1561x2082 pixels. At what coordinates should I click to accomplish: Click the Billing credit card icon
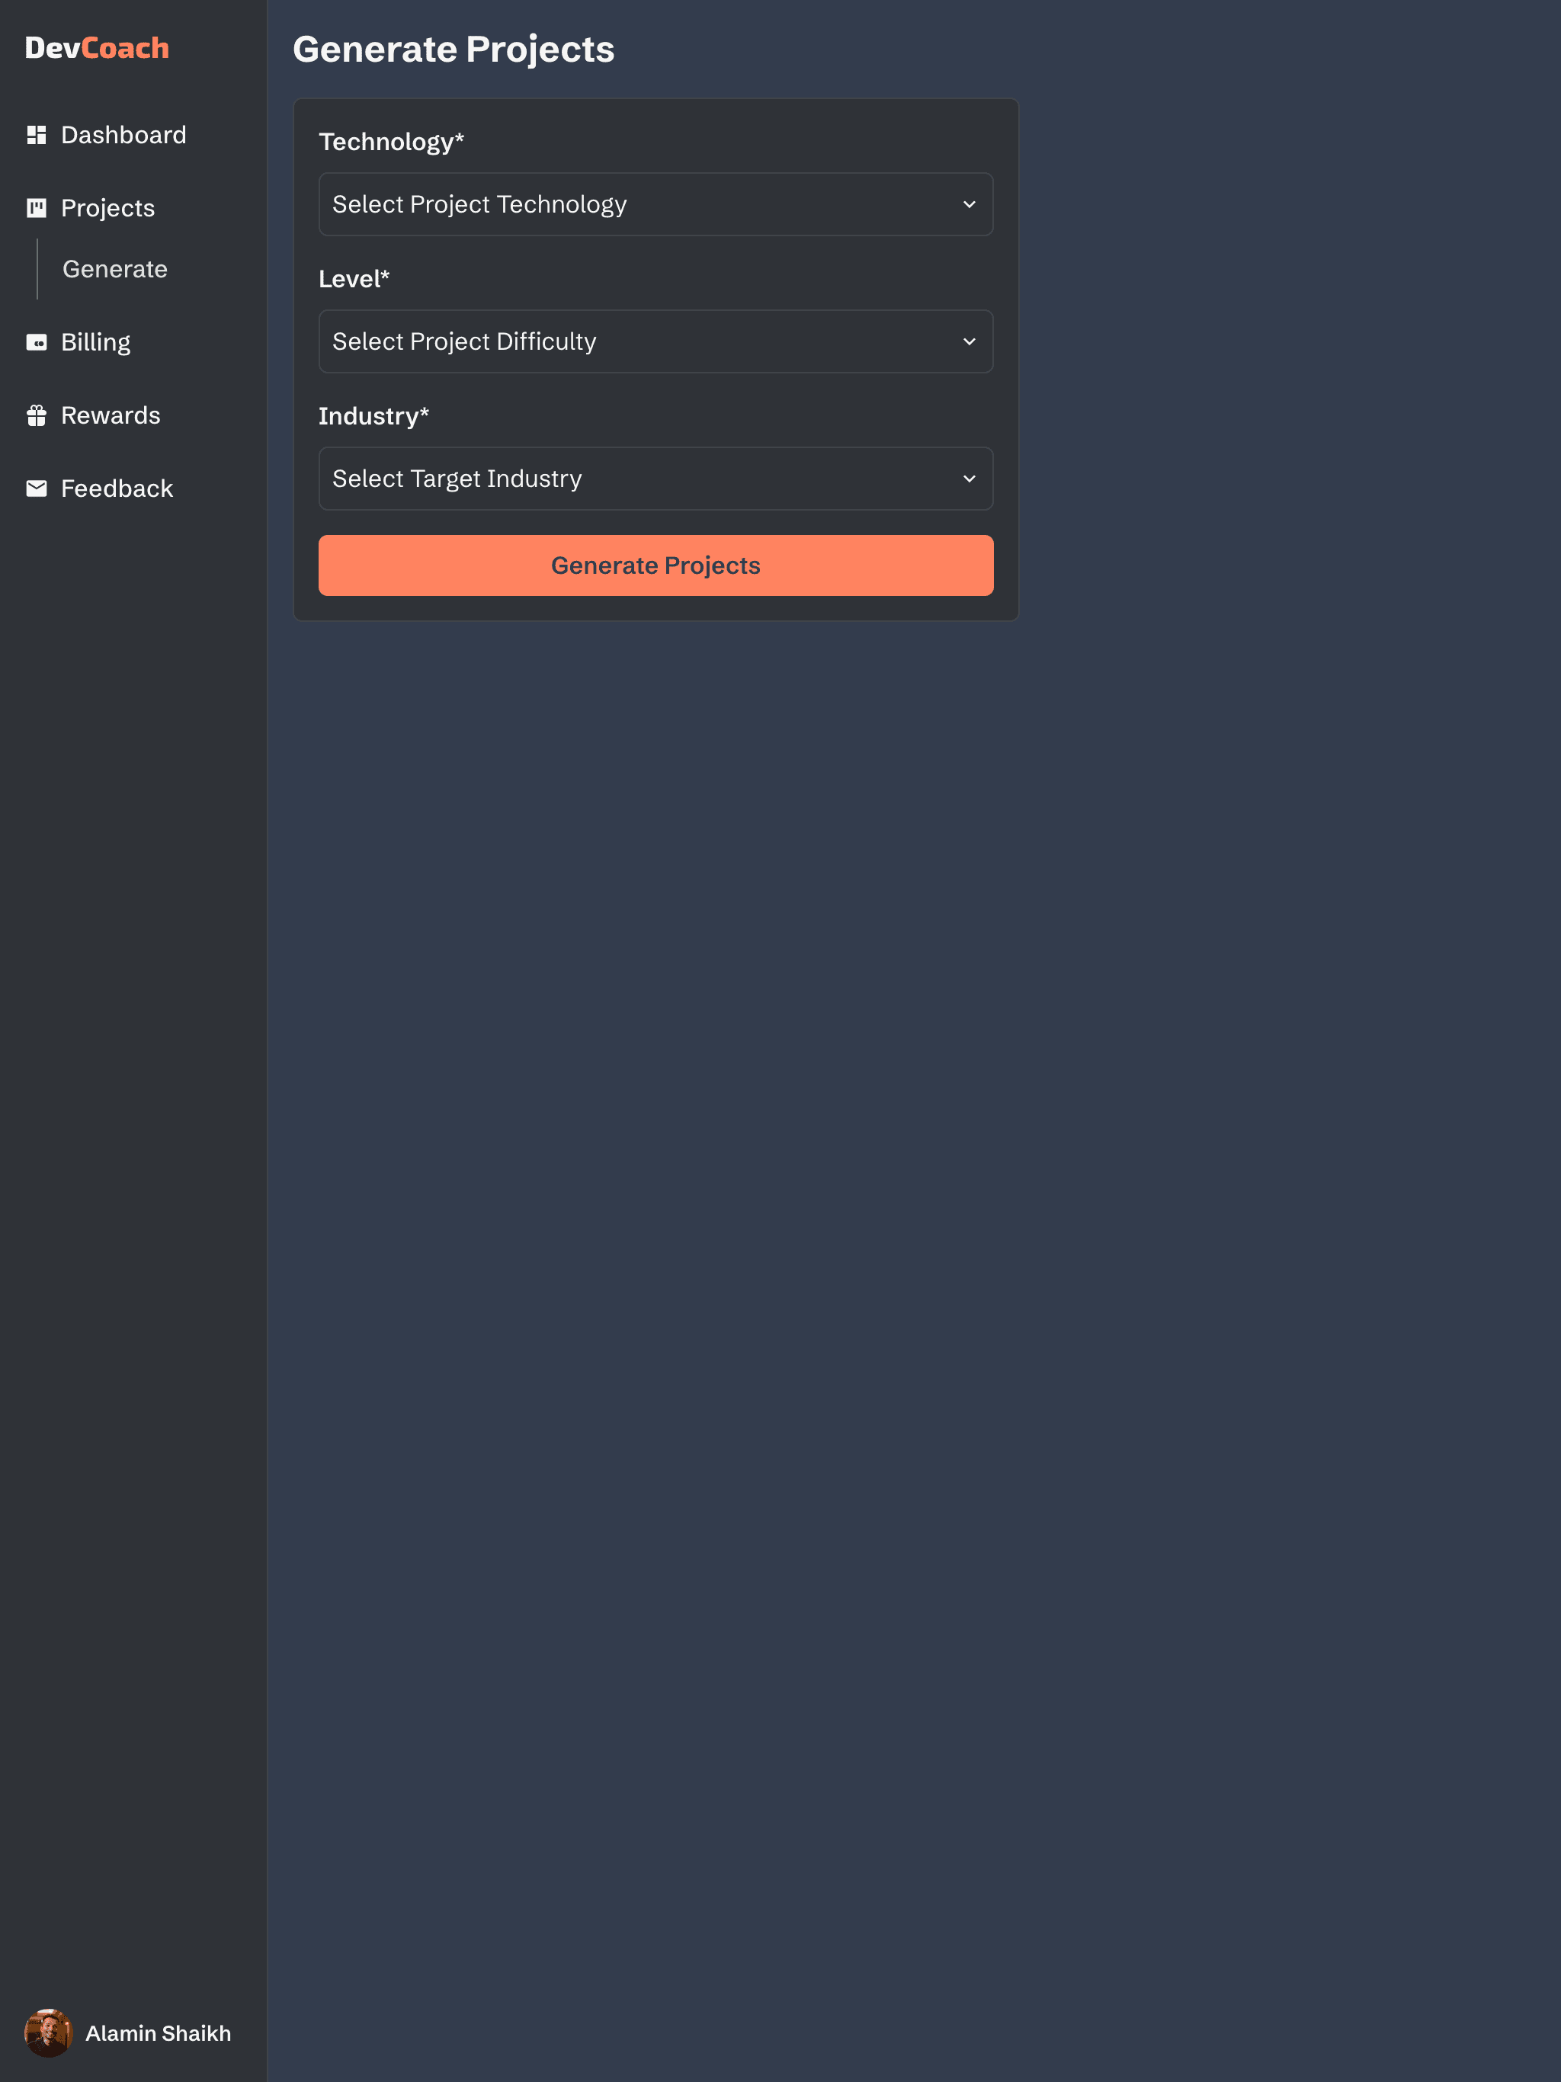(x=37, y=341)
